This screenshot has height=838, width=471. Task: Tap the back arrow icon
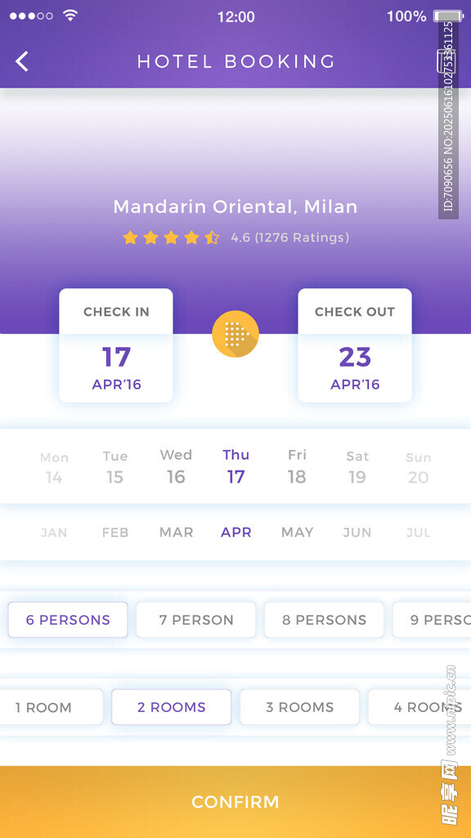(22, 61)
